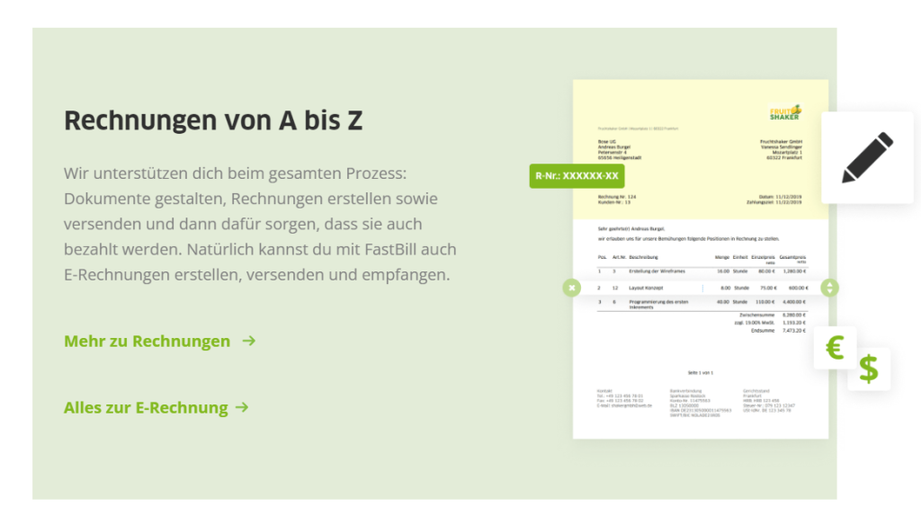Remove the Layout Konzept row with X
This screenshot has height=524, width=921.
571,288
